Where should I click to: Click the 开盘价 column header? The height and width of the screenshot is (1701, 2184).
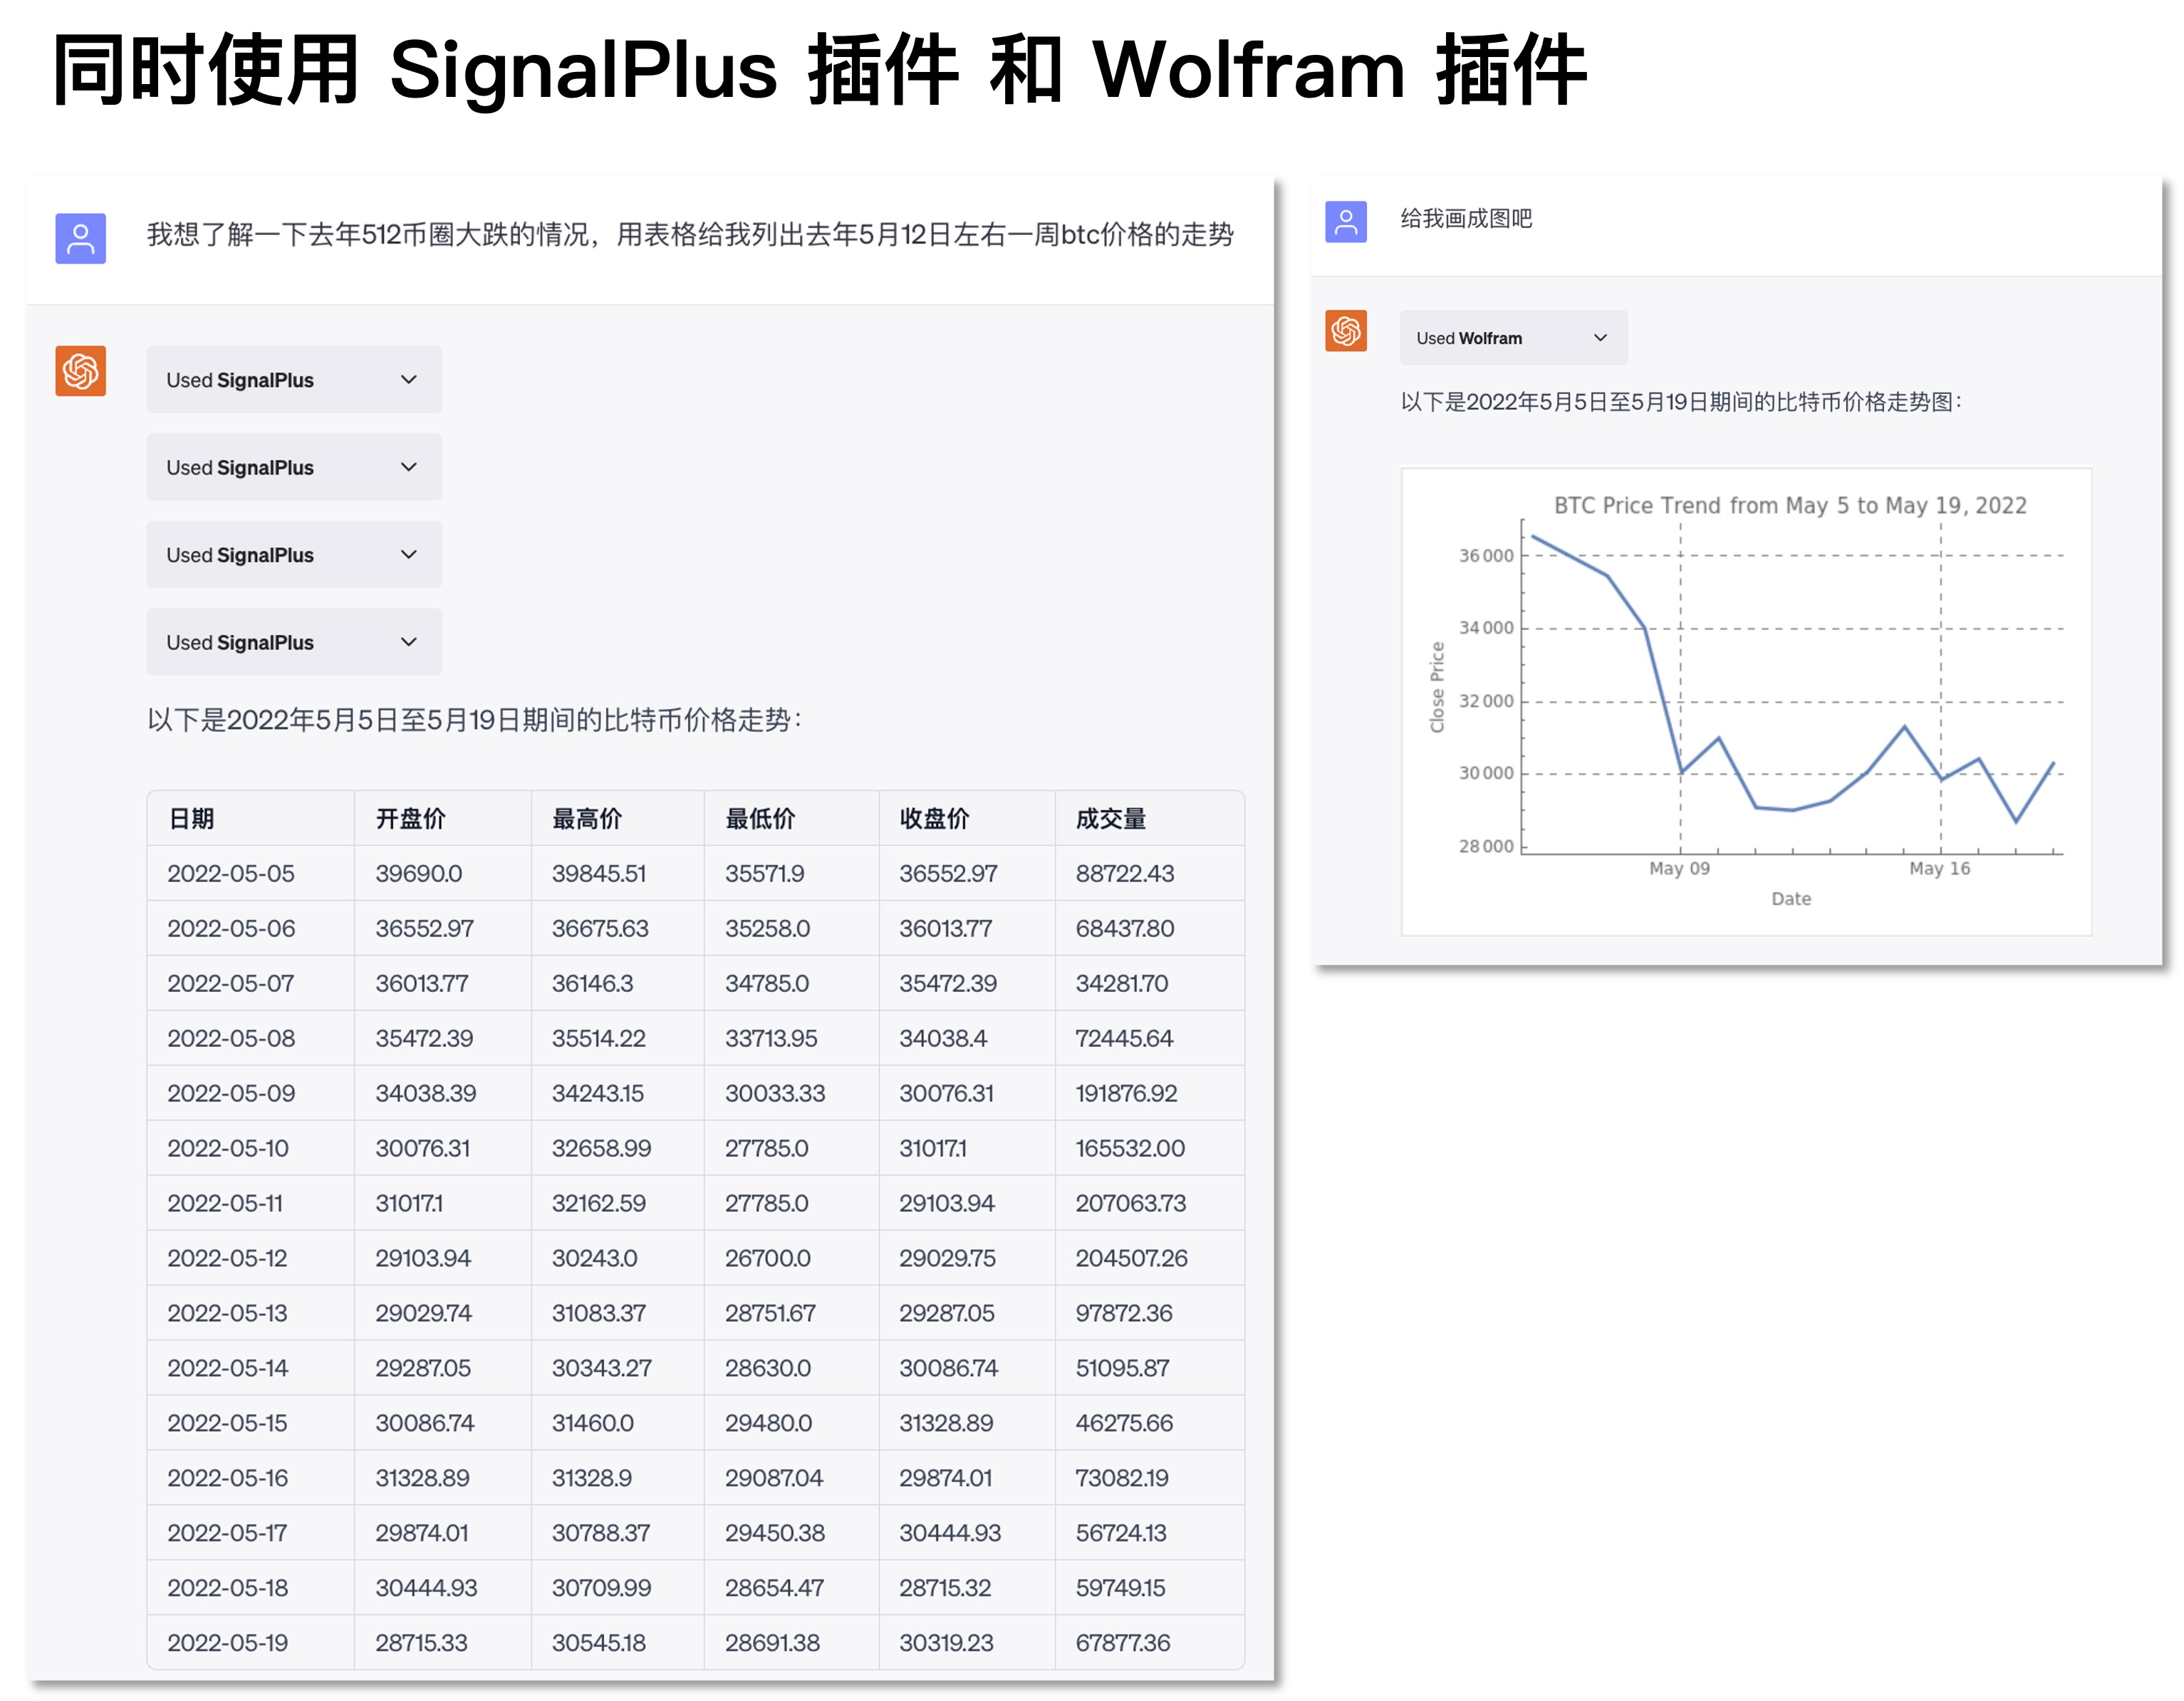(x=410, y=820)
